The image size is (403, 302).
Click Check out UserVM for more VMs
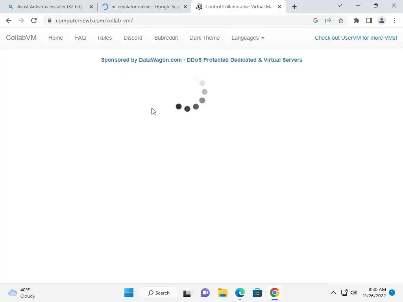click(x=356, y=38)
